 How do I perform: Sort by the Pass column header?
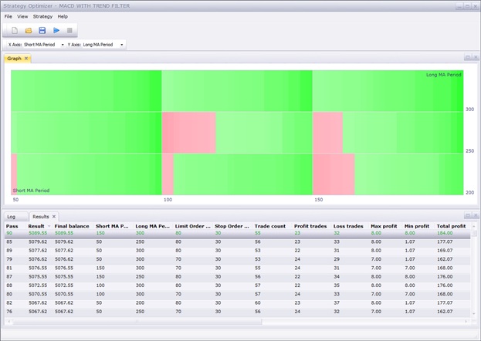[x=12, y=226]
